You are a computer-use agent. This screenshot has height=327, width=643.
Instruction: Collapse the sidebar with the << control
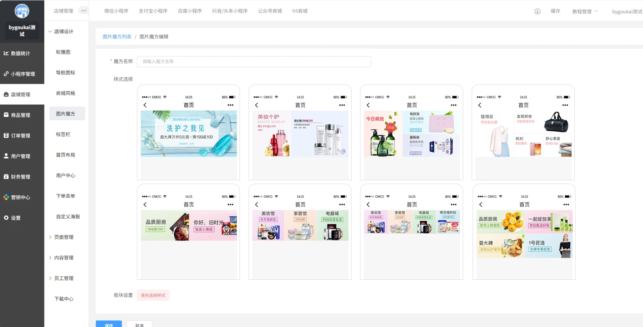coord(82,10)
